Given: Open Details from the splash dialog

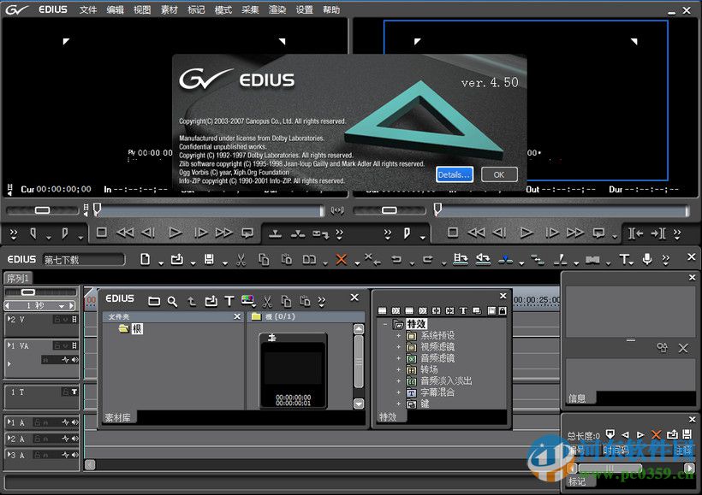Looking at the screenshot, I should coord(454,174).
